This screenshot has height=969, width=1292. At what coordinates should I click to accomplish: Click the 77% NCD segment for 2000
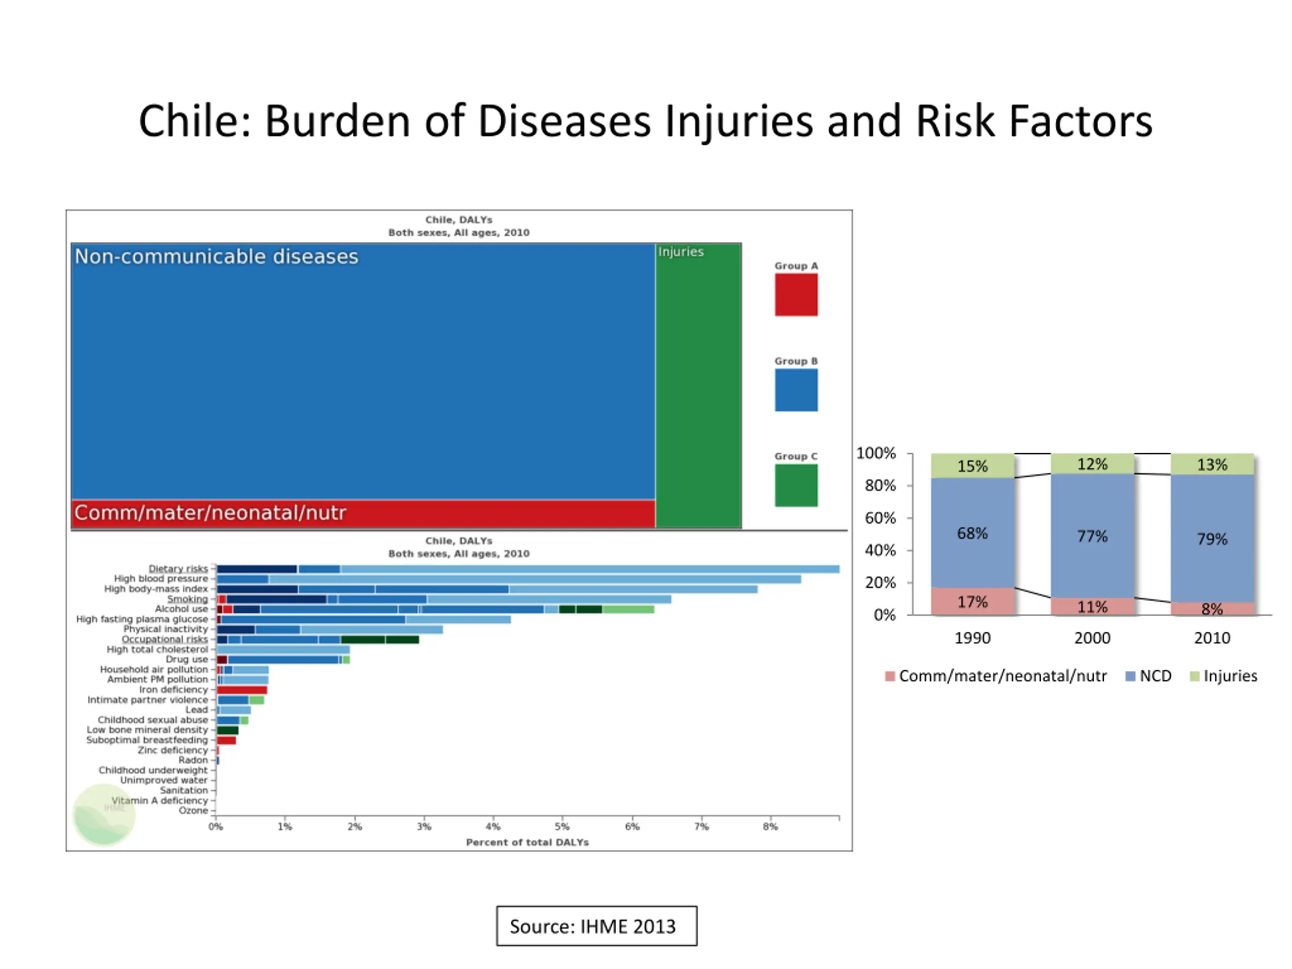(x=1092, y=535)
